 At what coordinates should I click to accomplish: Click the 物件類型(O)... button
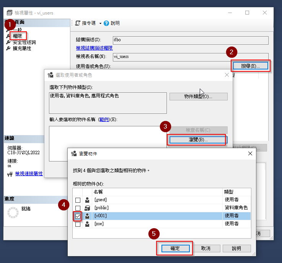tap(198, 97)
